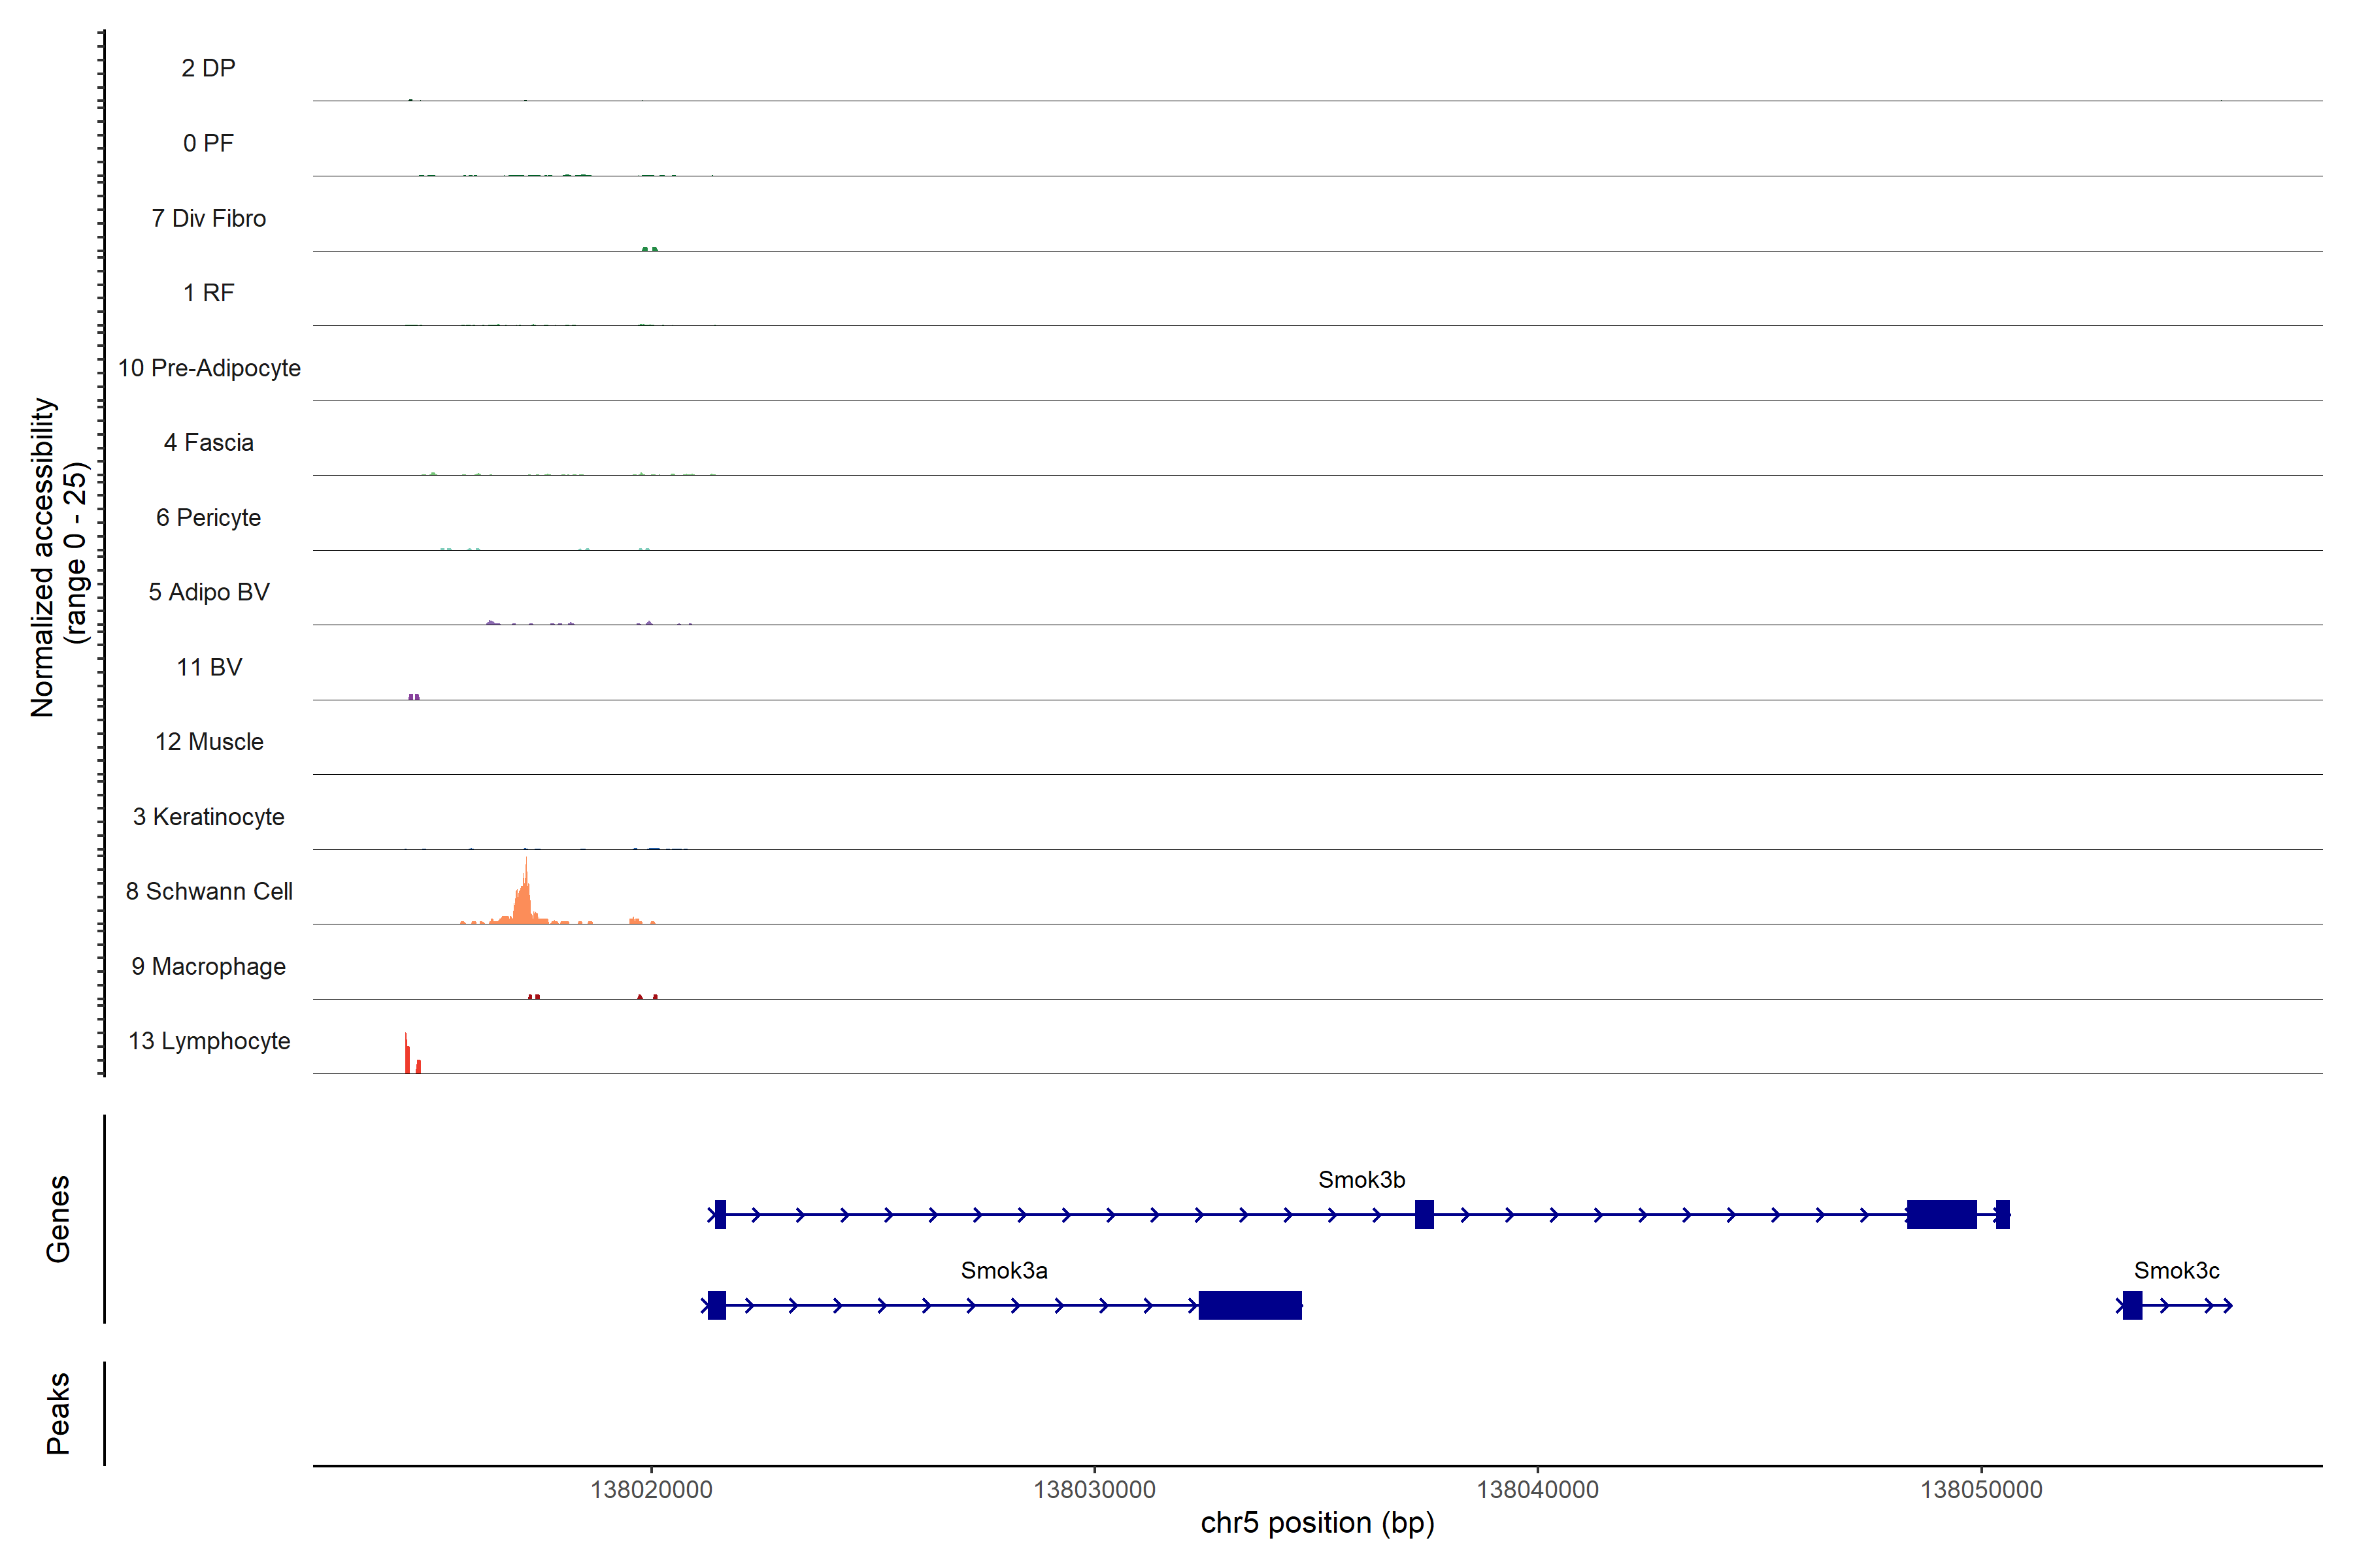Viewport: 2353px width, 1568px height.
Task: Click the Smok3a gene label
Action: coord(1003,1271)
